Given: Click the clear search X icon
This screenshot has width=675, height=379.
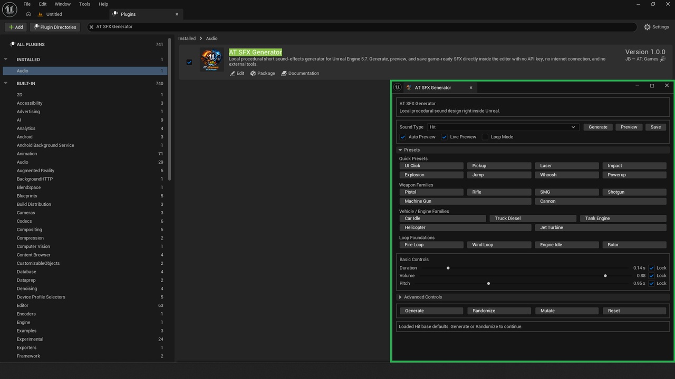Looking at the screenshot, I should click(x=91, y=27).
